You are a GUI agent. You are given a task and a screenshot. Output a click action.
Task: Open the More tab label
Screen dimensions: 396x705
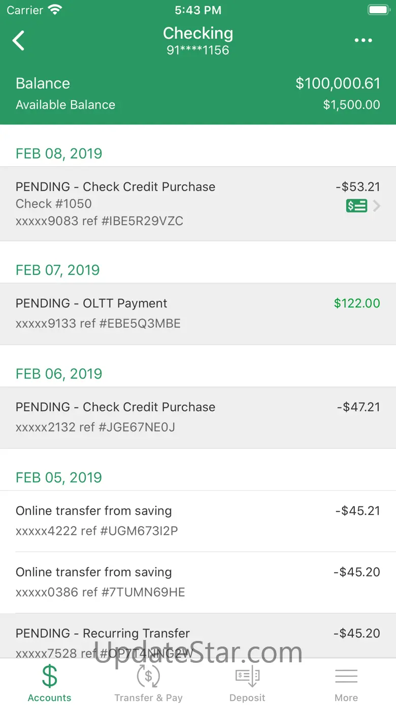346,698
